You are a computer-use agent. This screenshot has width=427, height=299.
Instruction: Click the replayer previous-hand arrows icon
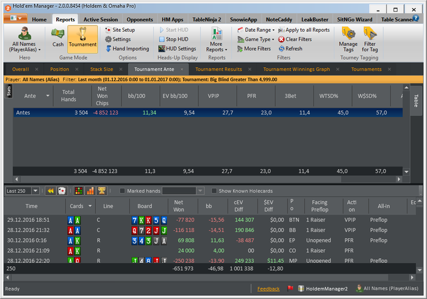tap(51, 191)
